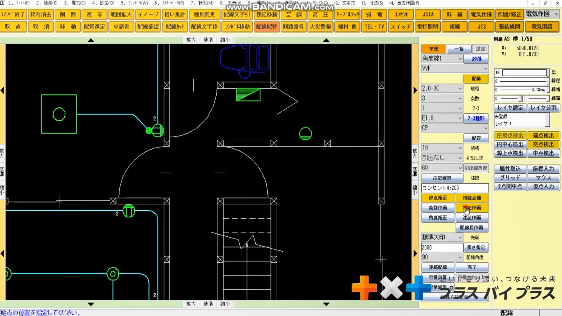The width and height of the screenshot is (562, 316).
Task: Select the 配線配管 wiring tool
Action: click(266, 27)
